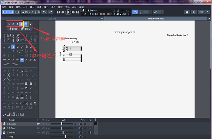Apply the flat accidental
This screenshot has height=139, width=212.
pyautogui.click(x=8, y=56)
